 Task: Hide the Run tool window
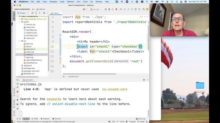tap(147, 80)
